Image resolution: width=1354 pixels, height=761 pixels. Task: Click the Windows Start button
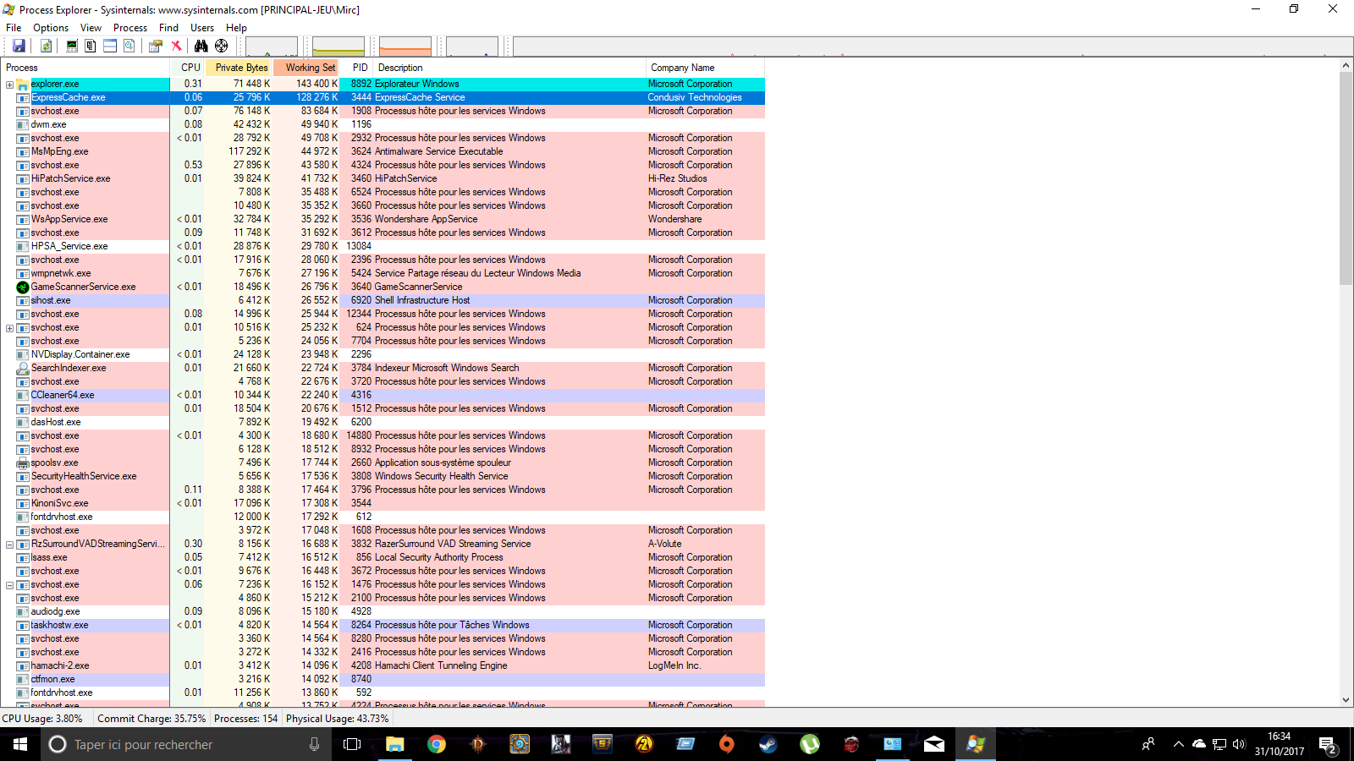[x=20, y=744]
